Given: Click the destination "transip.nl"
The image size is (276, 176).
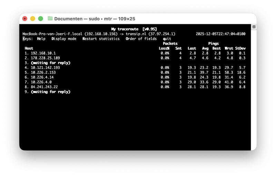Looking at the screenshot, I should coord(136,34).
